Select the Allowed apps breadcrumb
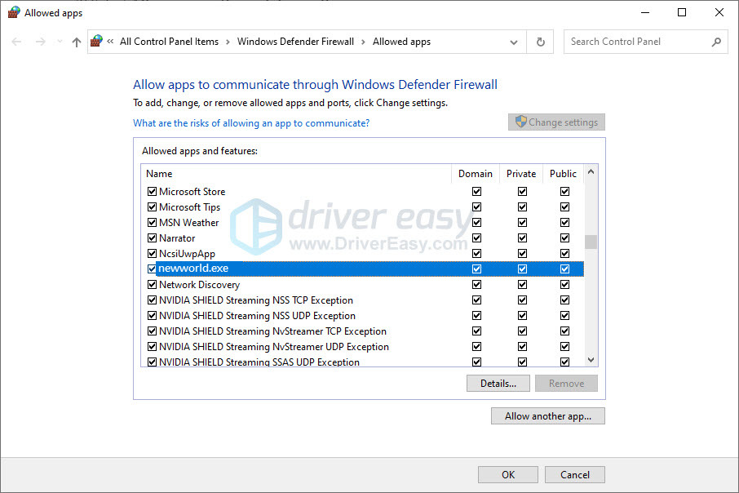Viewport: 739px width, 493px height. (401, 42)
